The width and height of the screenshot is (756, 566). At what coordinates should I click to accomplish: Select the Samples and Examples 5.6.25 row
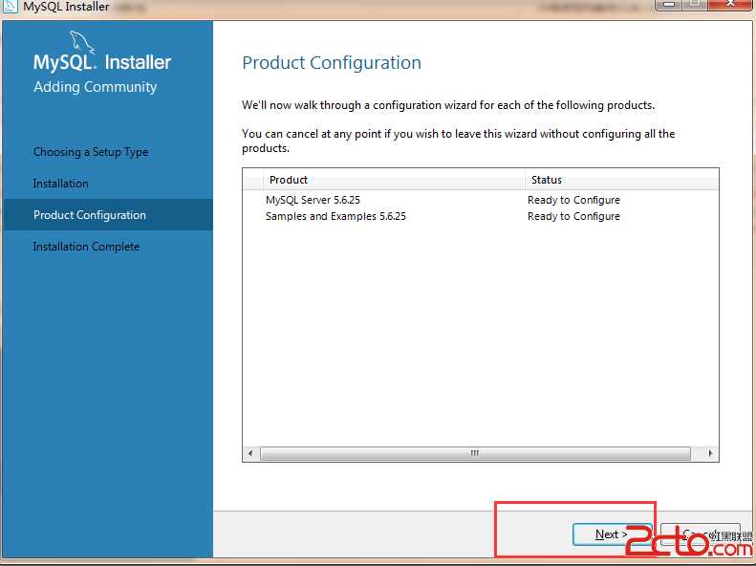coord(480,216)
